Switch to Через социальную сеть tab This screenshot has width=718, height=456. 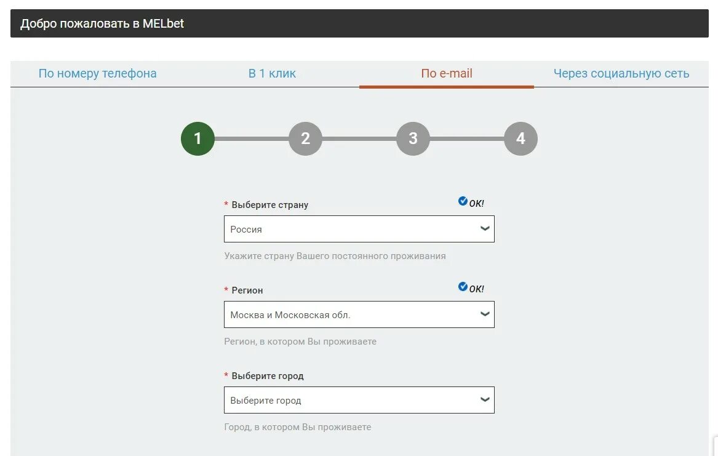(x=621, y=73)
